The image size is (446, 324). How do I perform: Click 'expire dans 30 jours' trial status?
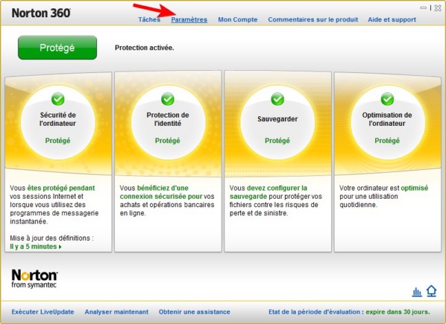point(398,312)
